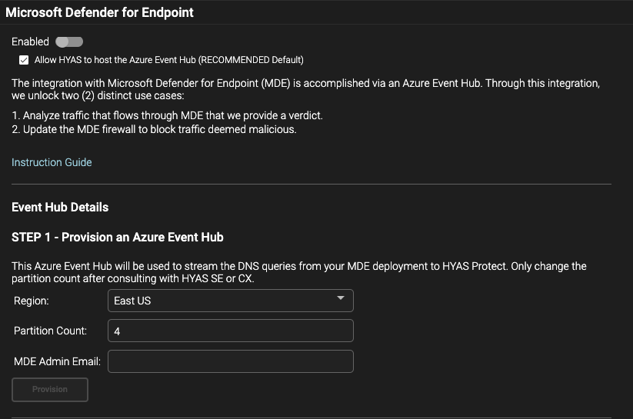This screenshot has height=419, width=633.
Task: Click the Partition Count label
Action: 51,331
